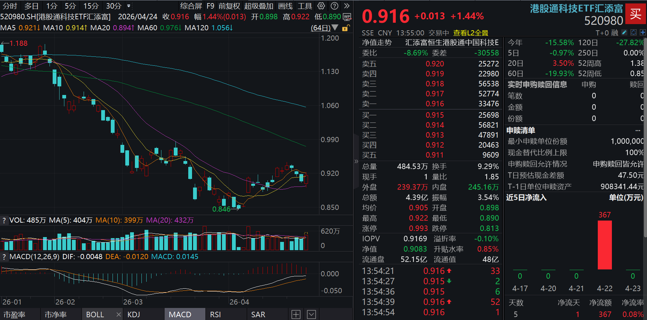The width and height of the screenshot is (647, 320).
Task: Select the 5分 timeframe tab
Action: [70, 6]
